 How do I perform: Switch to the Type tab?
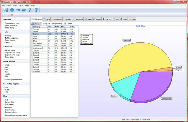[x=46, y=19]
